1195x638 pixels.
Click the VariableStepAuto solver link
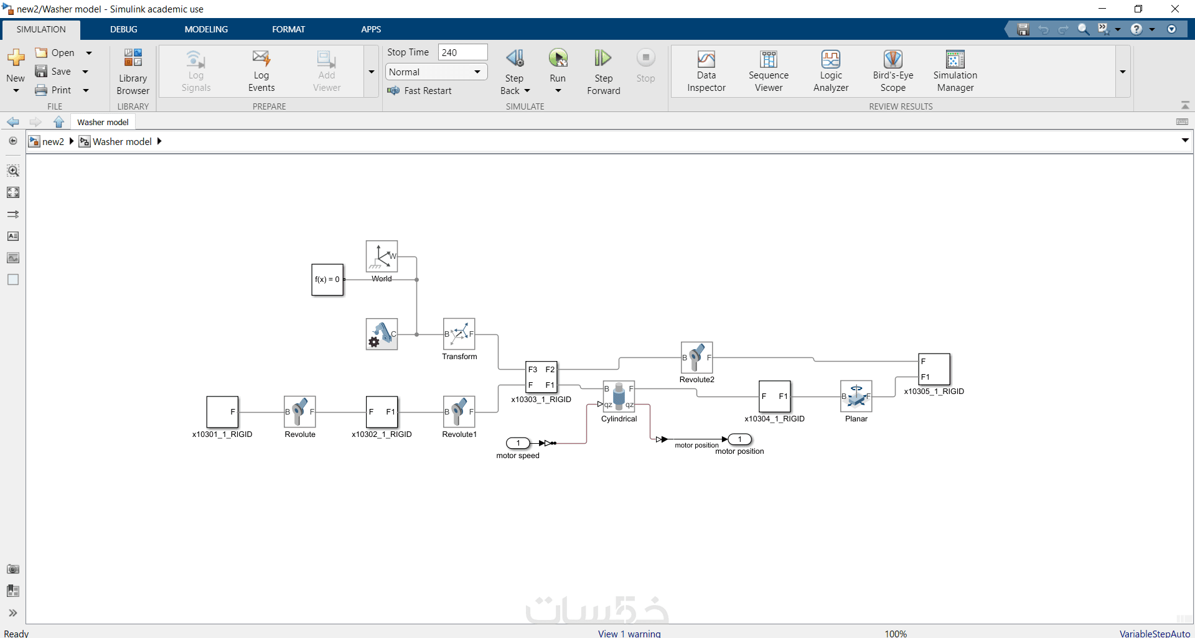(1155, 633)
